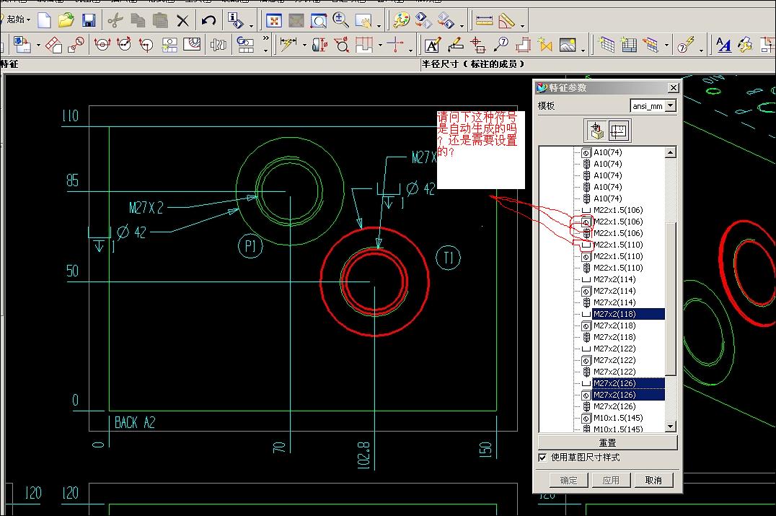The image size is (776, 516).
Task: Click the scissors Cut icon
Action: [115, 20]
